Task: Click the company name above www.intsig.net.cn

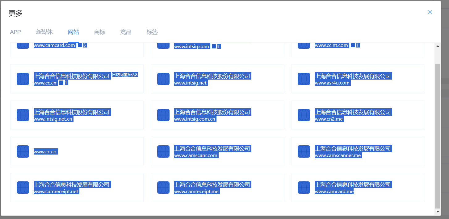Action: coord(72,112)
